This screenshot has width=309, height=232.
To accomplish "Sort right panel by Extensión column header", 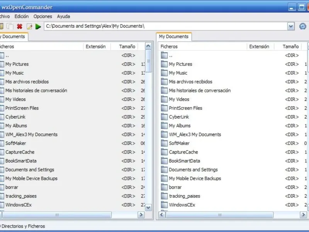I will 260,46.
